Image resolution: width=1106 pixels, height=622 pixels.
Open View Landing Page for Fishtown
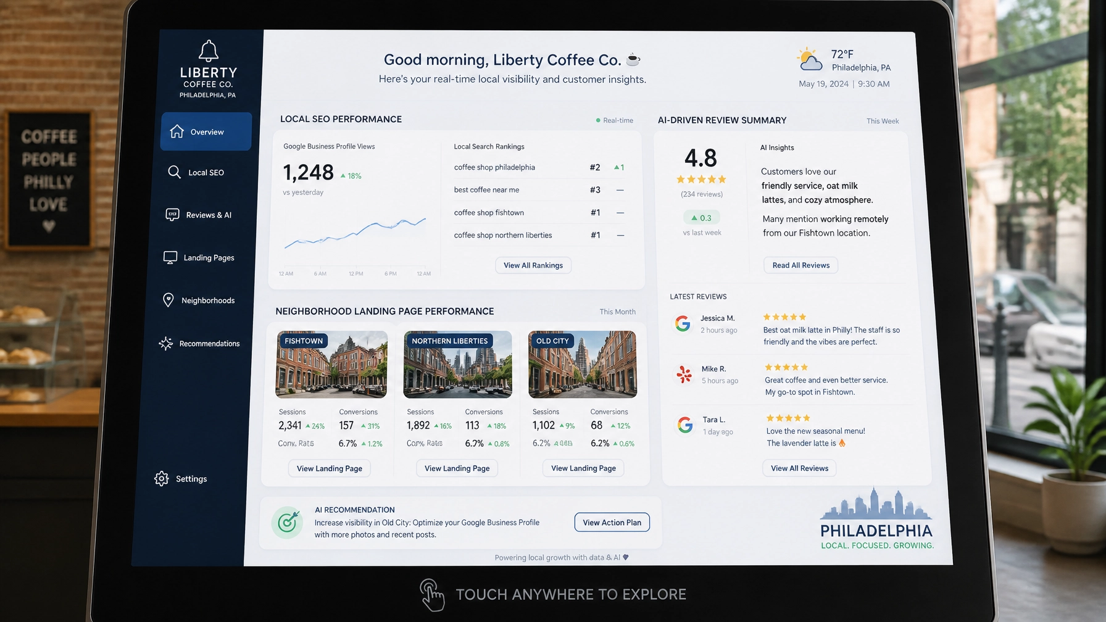point(330,468)
